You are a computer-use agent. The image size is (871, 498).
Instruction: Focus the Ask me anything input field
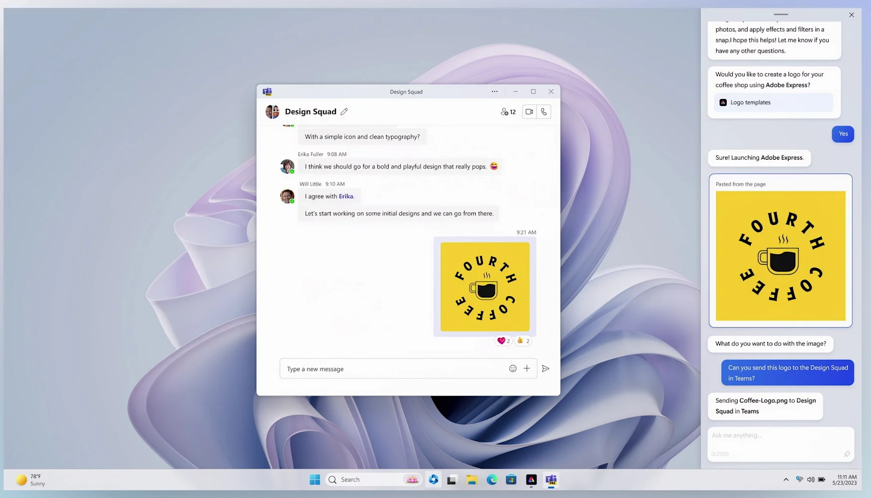pos(780,436)
